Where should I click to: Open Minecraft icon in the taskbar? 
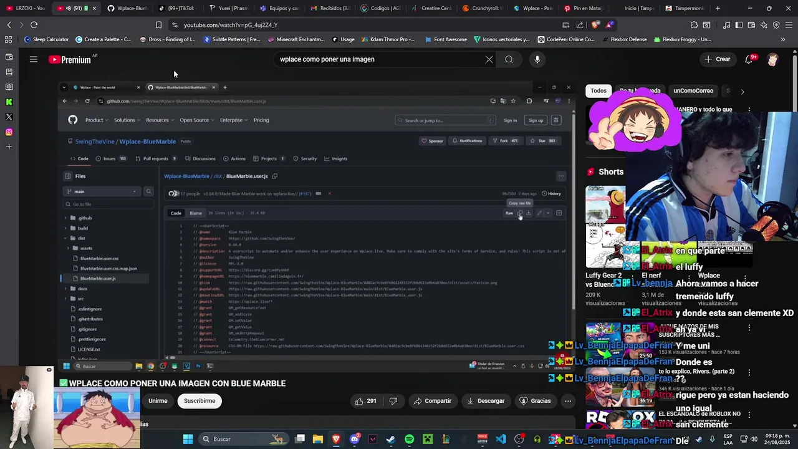(x=428, y=439)
